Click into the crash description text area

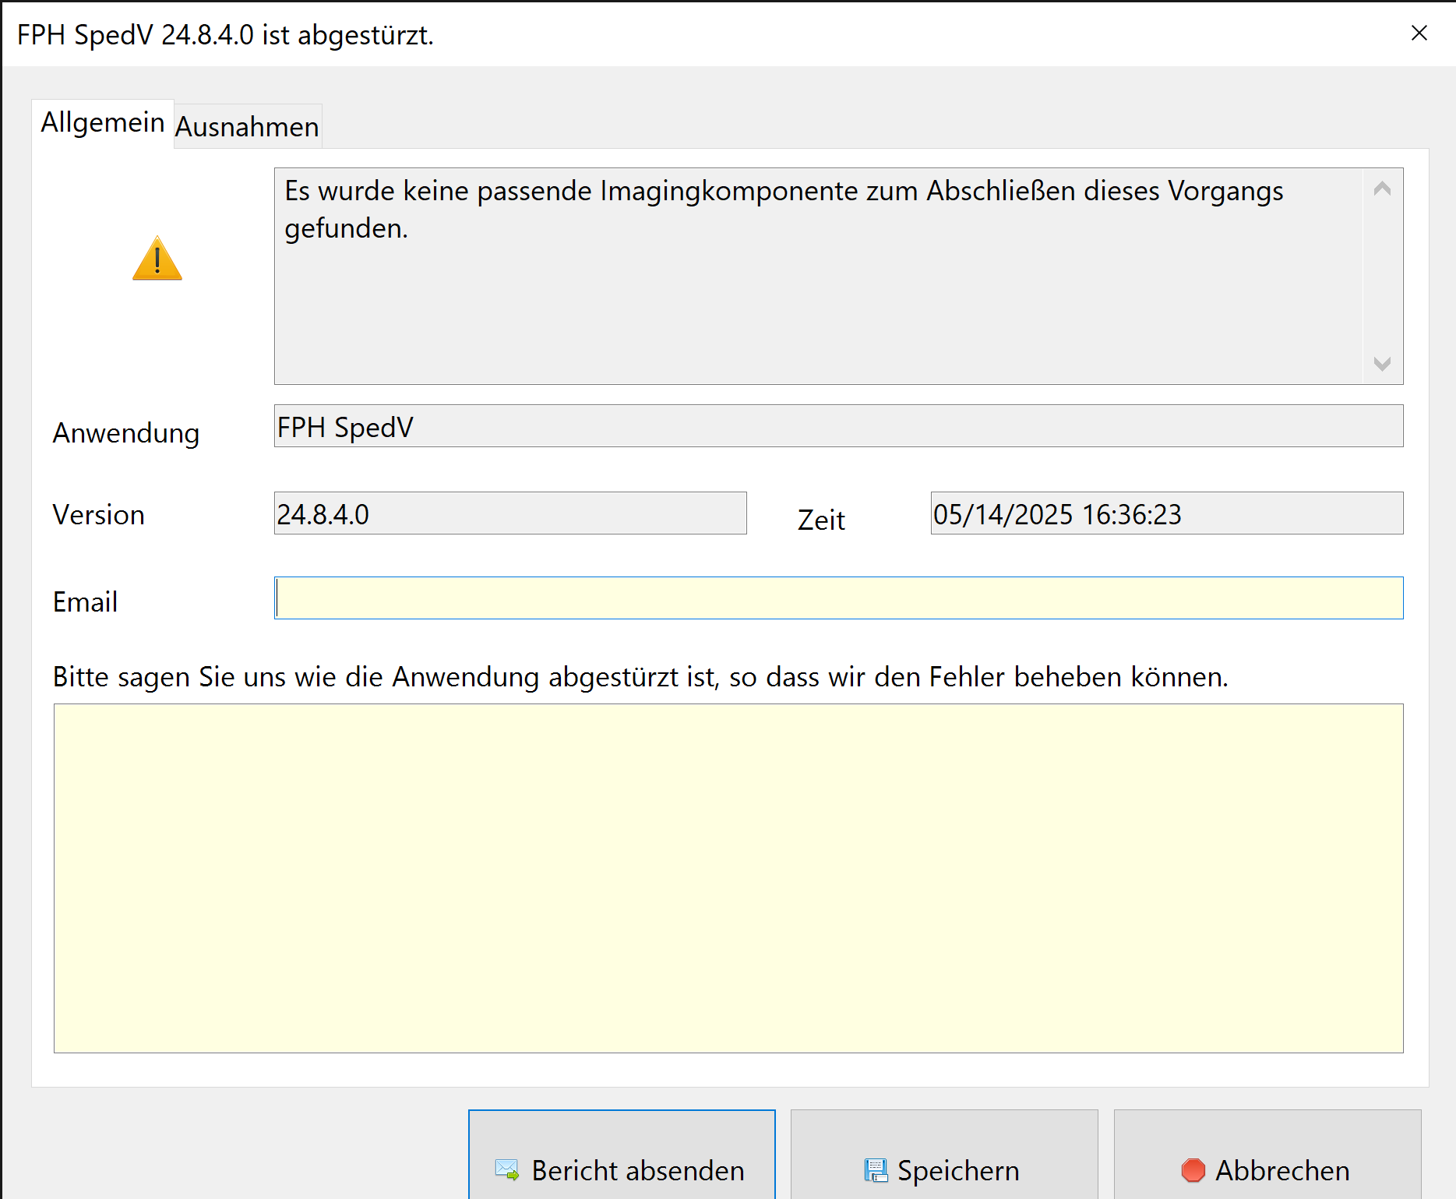click(x=728, y=879)
